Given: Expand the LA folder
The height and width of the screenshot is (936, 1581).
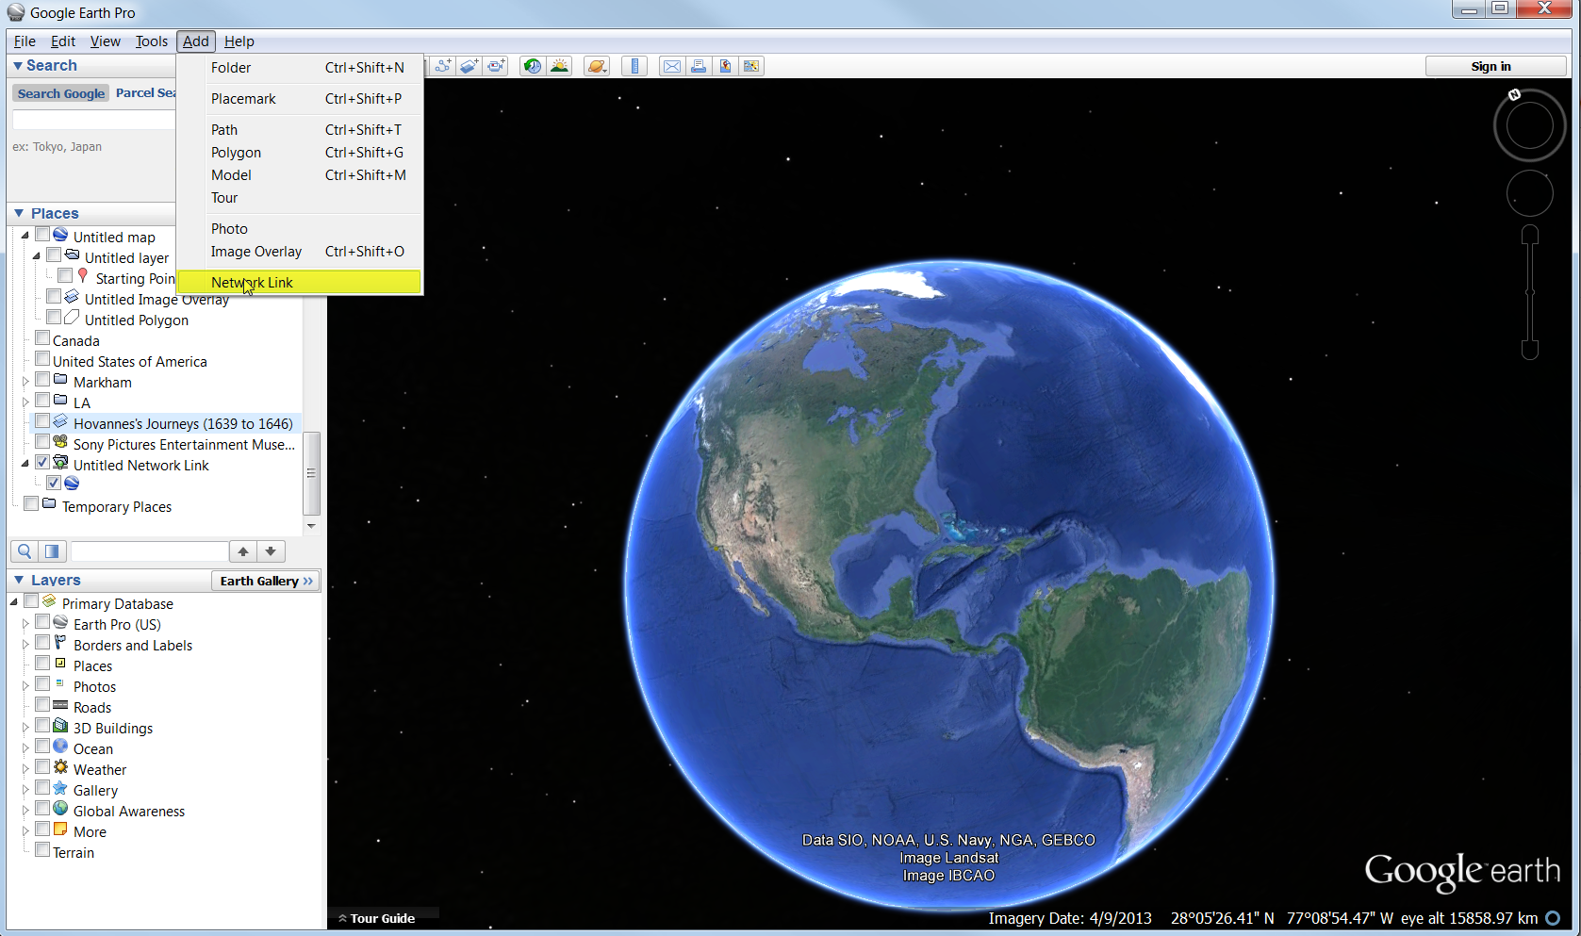Looking at the screenshot, I should 25,403.
